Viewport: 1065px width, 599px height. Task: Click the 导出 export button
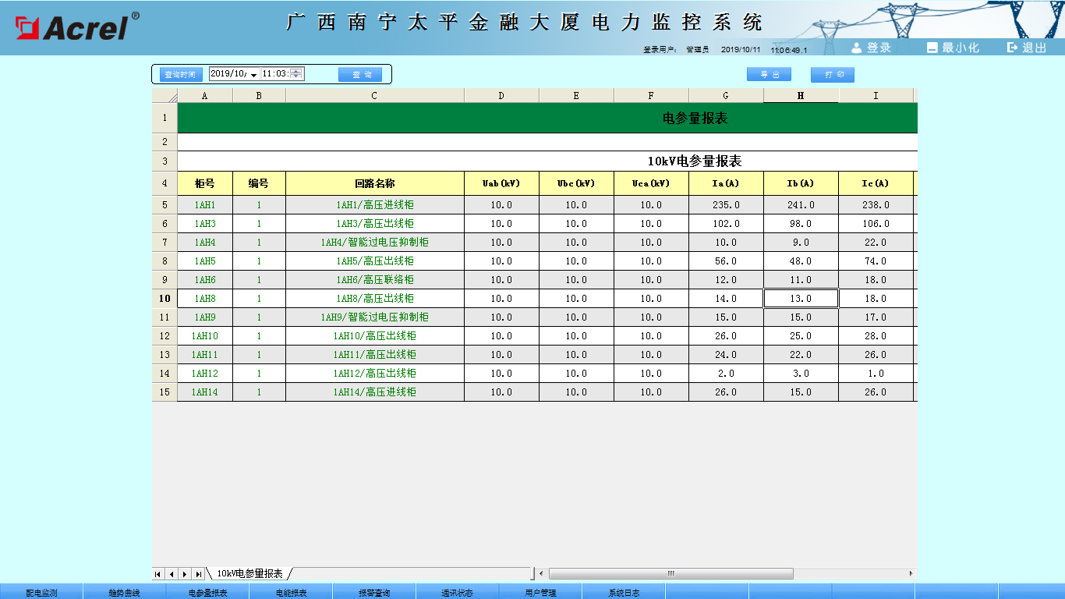click(769, 74)
